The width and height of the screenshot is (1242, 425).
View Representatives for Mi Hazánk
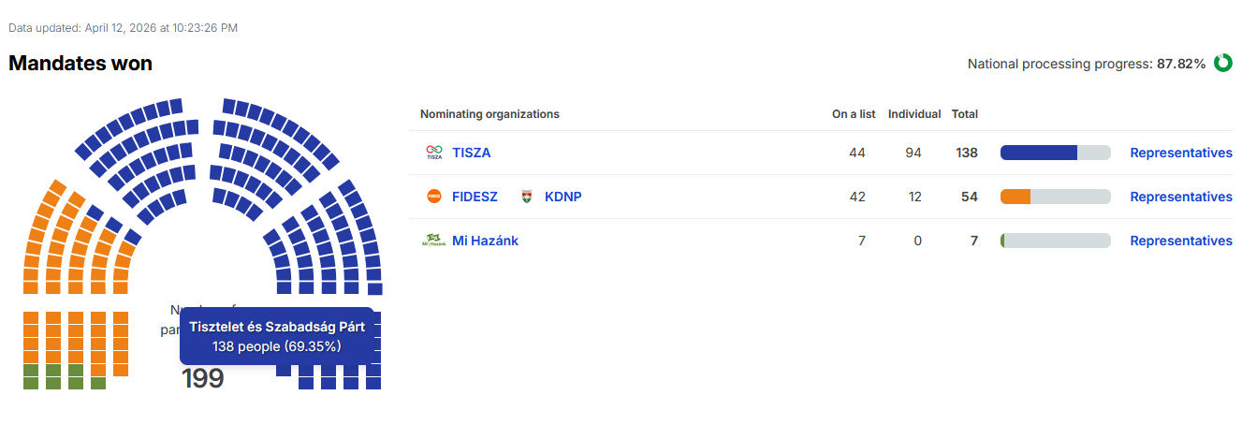[x=1181, y=241]
